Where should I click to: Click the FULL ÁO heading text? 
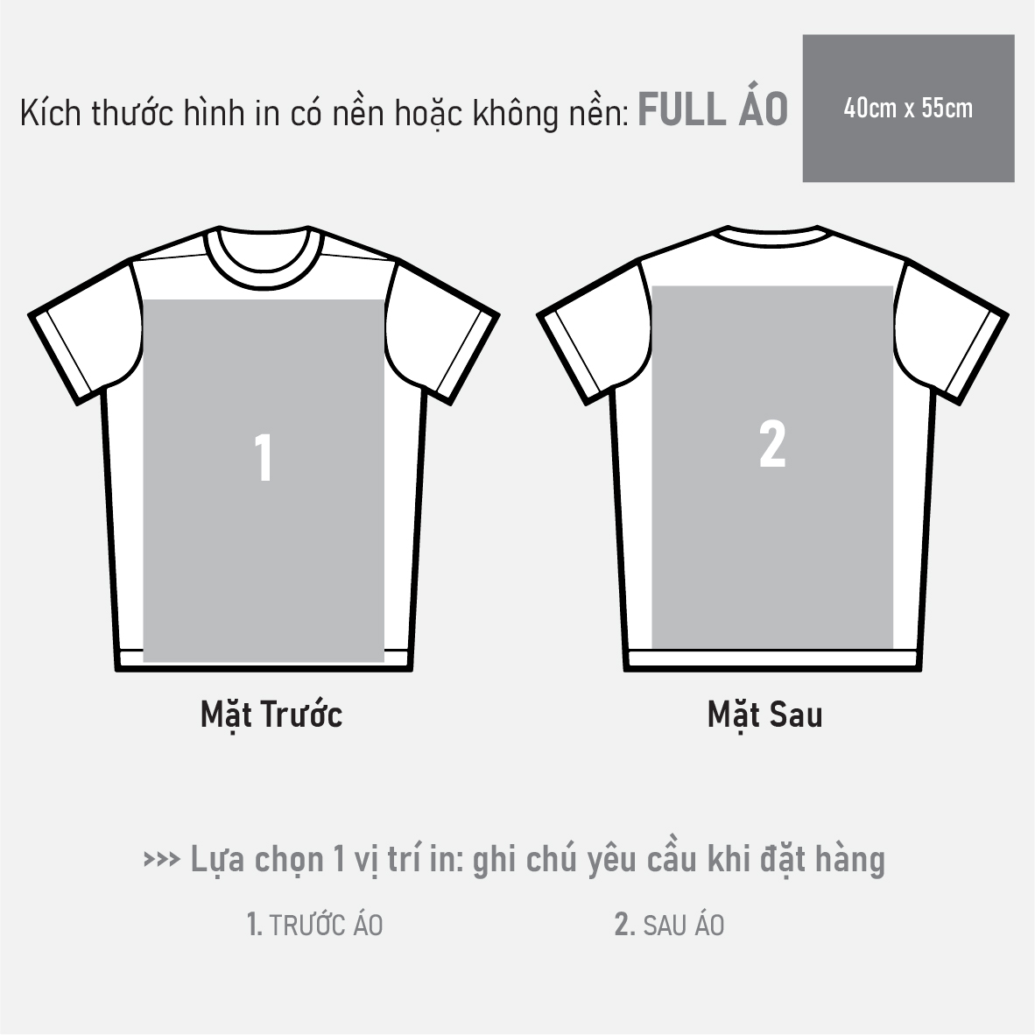(713, 107)
